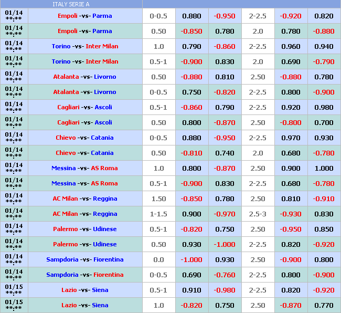Click the 0.0 handicap for Sampdoria match

tap(158, 259)
